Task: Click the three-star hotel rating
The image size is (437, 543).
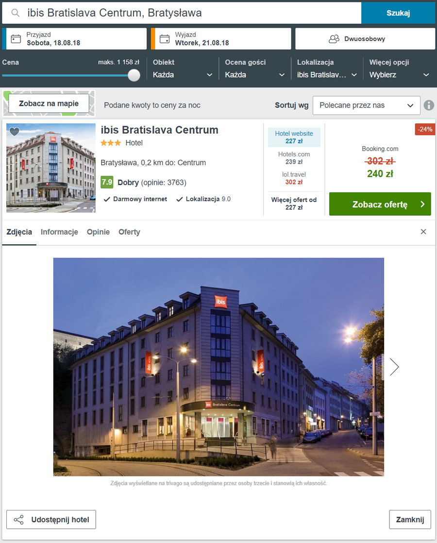Action: coord(111,143)
